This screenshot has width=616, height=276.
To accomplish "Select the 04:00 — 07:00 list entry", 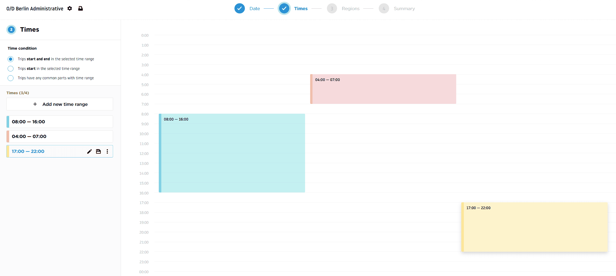I will pos(60,136).
